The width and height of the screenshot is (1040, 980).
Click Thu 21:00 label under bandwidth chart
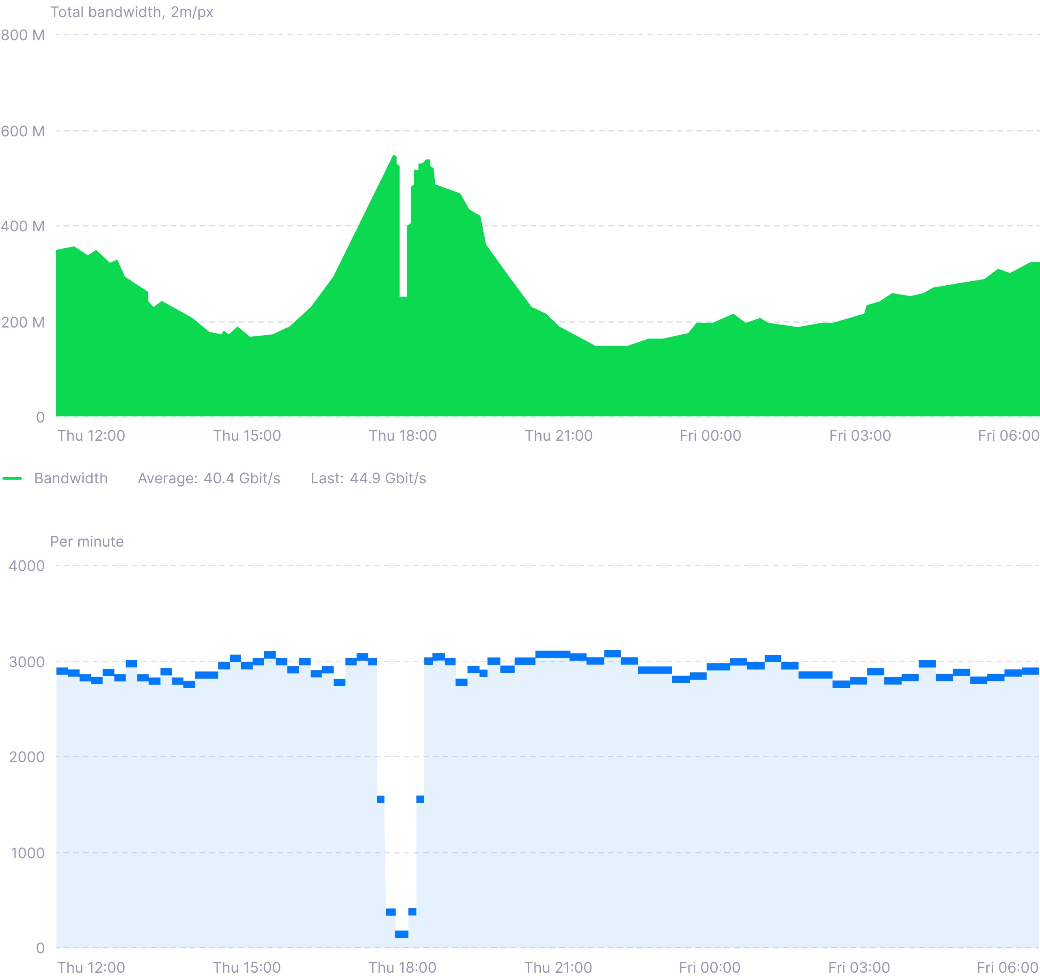[x=559, y=435]
